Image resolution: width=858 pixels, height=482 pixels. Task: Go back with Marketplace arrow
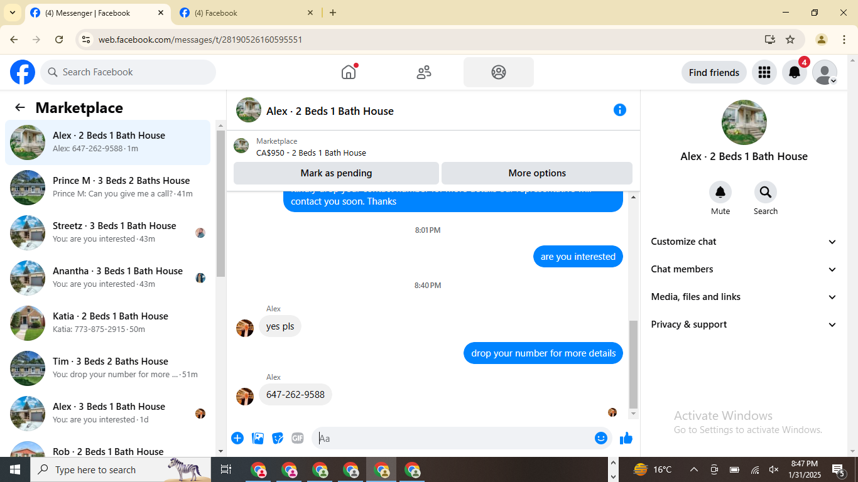pos(20,107)
